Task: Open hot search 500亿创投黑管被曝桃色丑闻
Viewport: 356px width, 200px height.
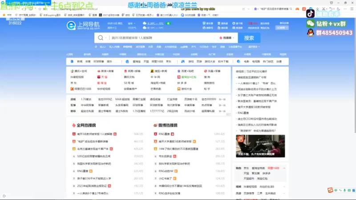Action: [x=94, y=156]
